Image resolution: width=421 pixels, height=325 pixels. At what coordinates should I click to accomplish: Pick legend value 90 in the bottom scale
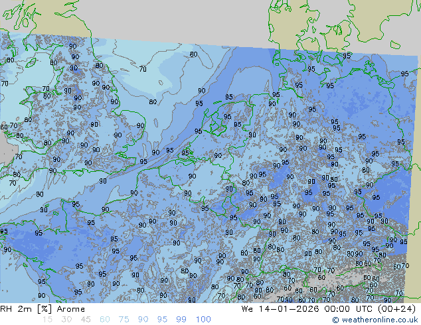(143, 320)
